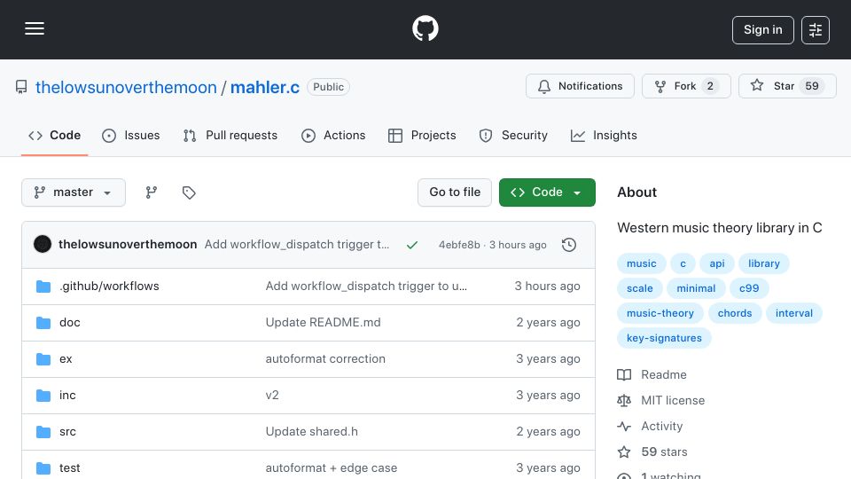
Task: Select the music topic tag
Action: 642,263
